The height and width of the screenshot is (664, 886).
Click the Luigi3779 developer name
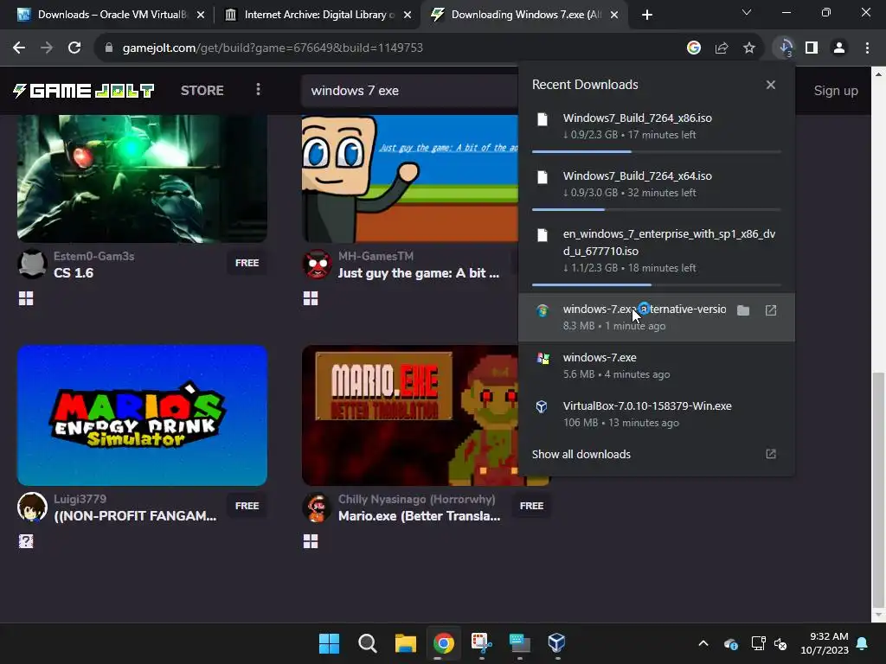(80, 499)
